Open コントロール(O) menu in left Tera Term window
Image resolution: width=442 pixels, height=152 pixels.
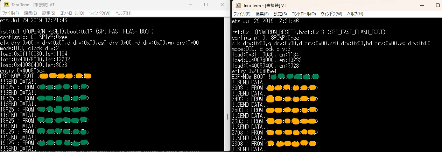coord(72,13)
